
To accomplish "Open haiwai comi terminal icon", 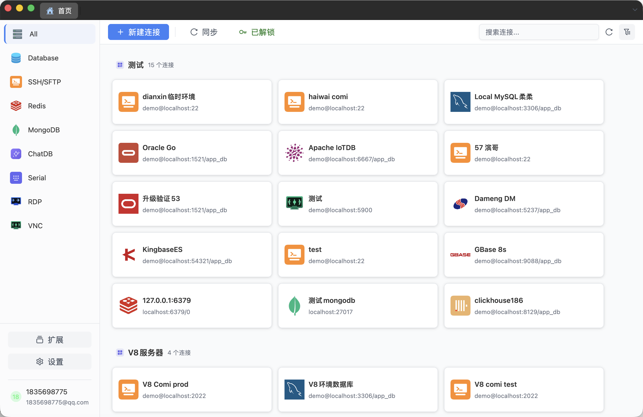I will 294,102.
